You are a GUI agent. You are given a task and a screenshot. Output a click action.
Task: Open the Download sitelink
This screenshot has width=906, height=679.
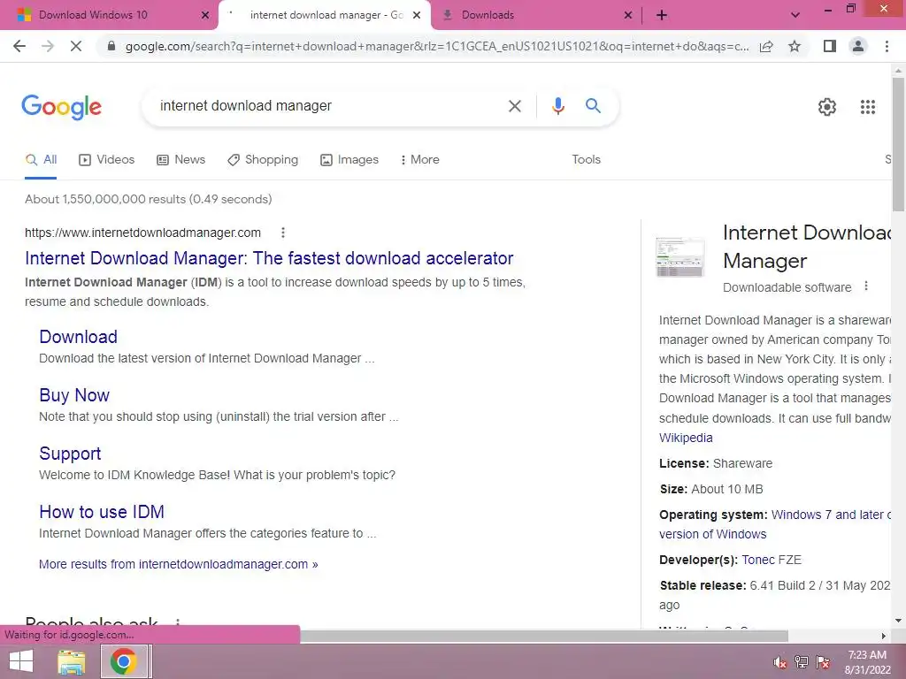(x=78, y=337)
